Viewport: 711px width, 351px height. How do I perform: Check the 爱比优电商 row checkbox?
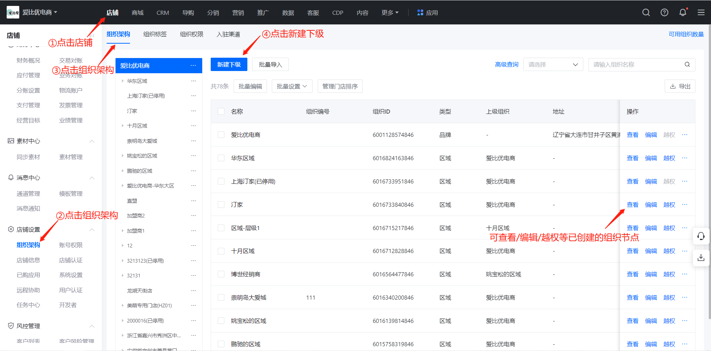221,135
